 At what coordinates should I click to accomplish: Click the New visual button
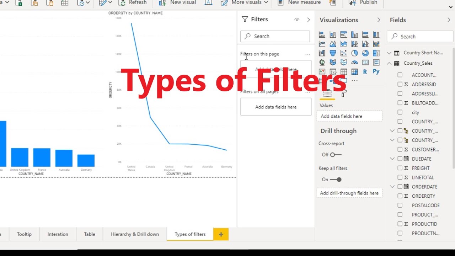point(177,2)
